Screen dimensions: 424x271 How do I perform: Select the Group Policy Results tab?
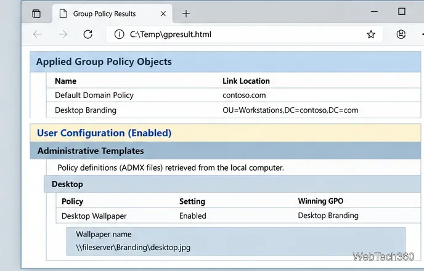click(112, 14)
